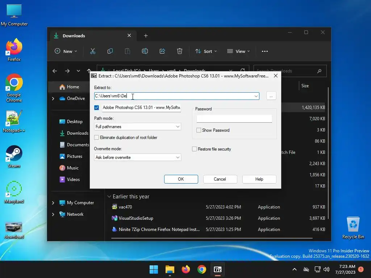
Task: Click the Windows Start button in taskbar
Action: [x=154, y=269]
